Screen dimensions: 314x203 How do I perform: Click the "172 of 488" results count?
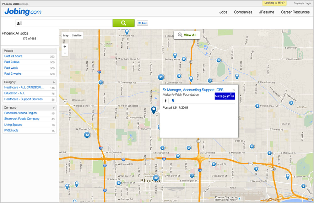(x=30, y=39)
